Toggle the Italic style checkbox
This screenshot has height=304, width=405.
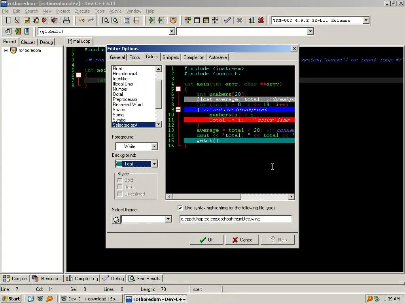point(120,187)
